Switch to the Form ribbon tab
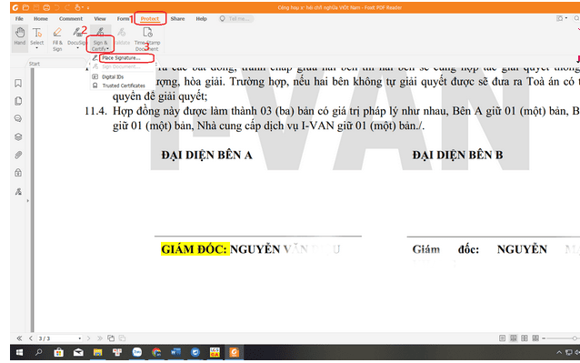This screenshot has height=363, width=580. pos(123,19)
